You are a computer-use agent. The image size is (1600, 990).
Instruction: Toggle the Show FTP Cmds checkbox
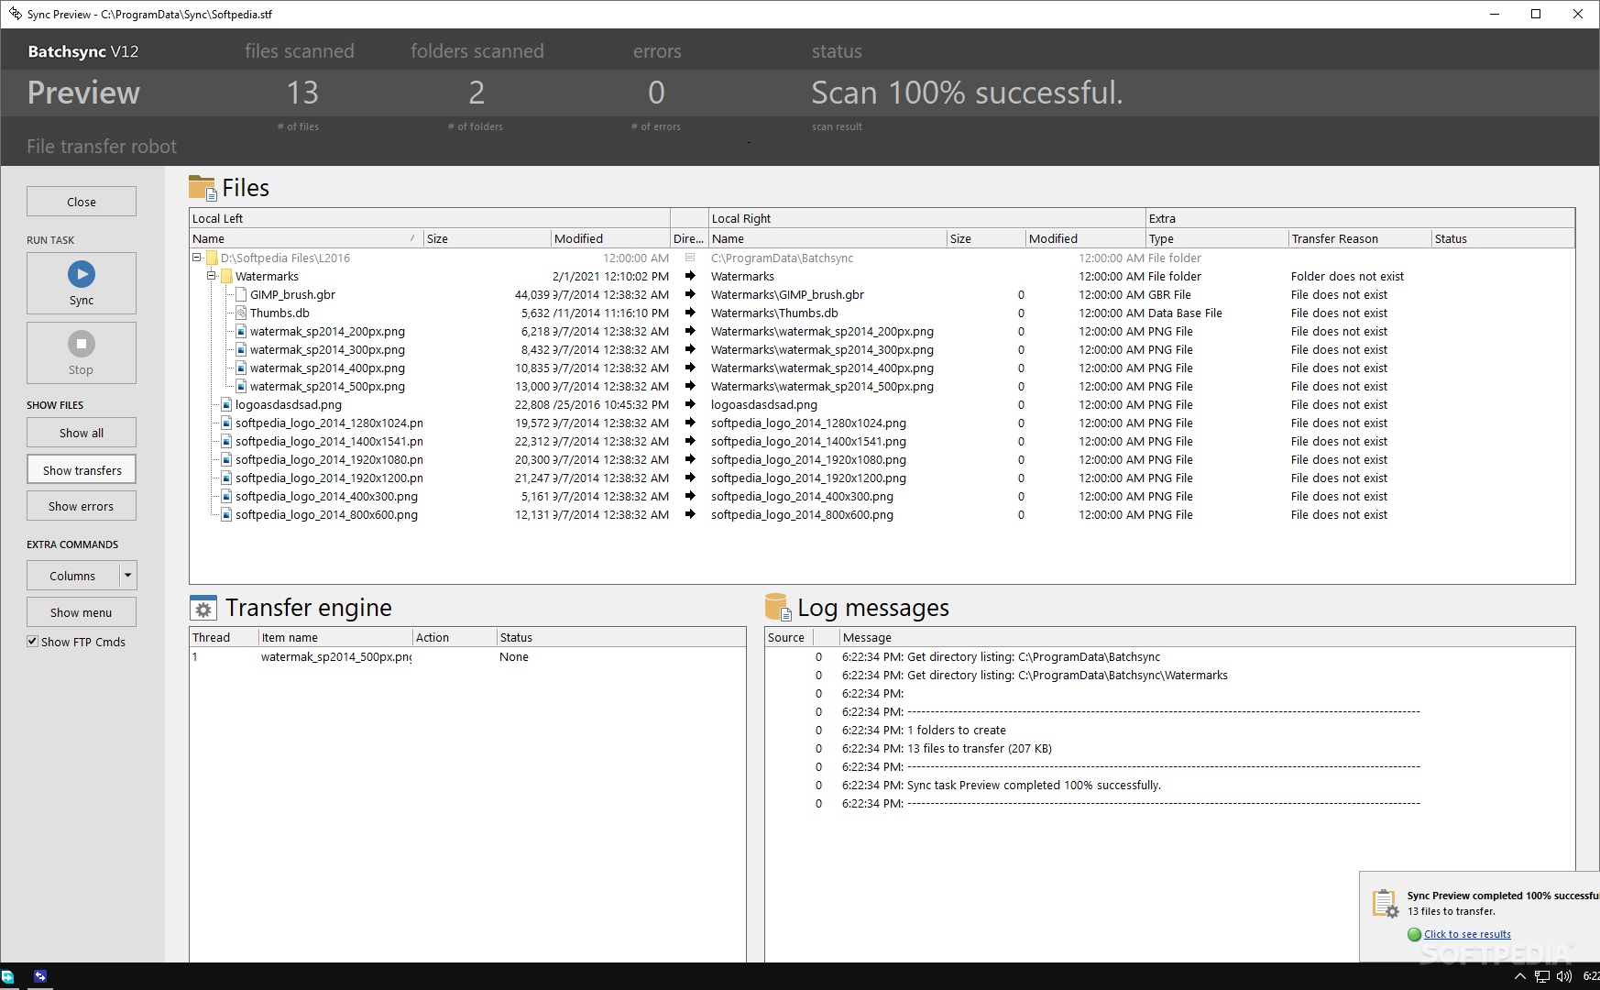[33, 642]
